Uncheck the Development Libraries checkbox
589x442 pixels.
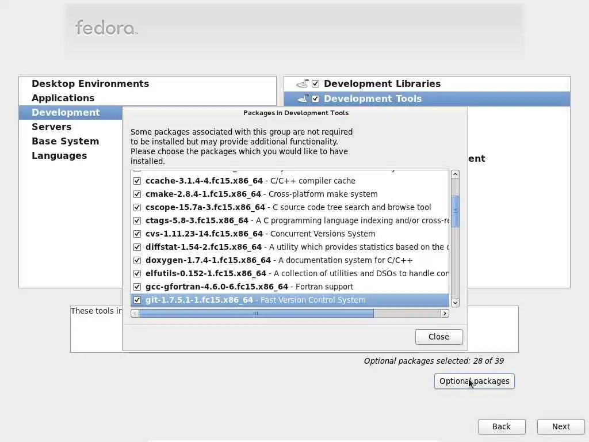[x=316, y=83]
